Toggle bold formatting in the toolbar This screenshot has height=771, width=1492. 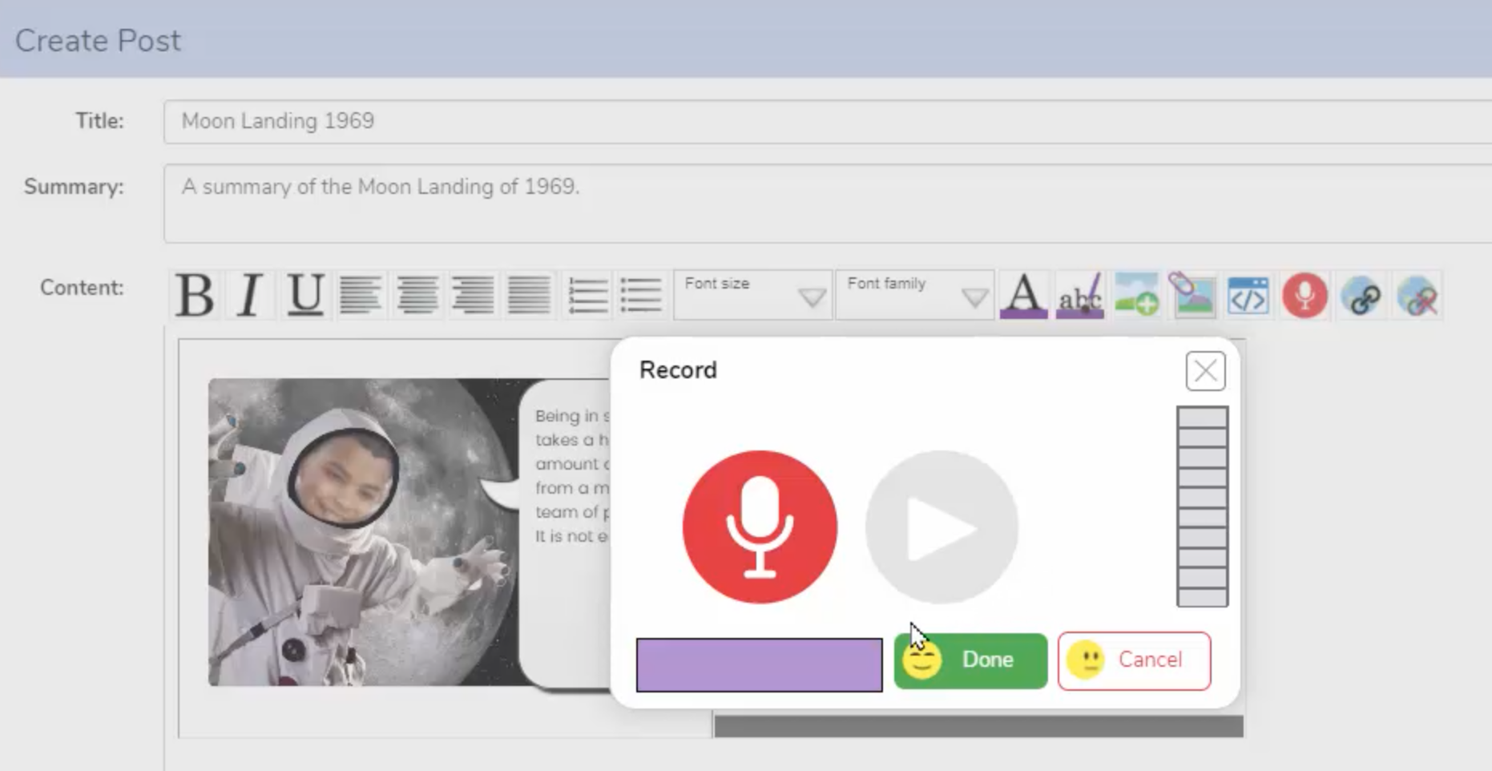click(x=195, y=296)
